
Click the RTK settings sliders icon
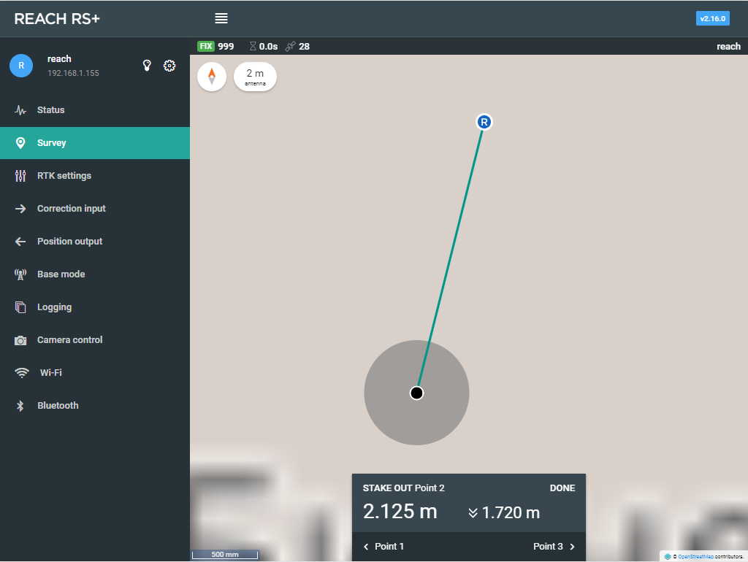point(20,176)
